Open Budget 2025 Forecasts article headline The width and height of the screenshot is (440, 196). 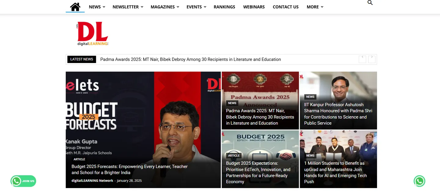tap(130, 169)
